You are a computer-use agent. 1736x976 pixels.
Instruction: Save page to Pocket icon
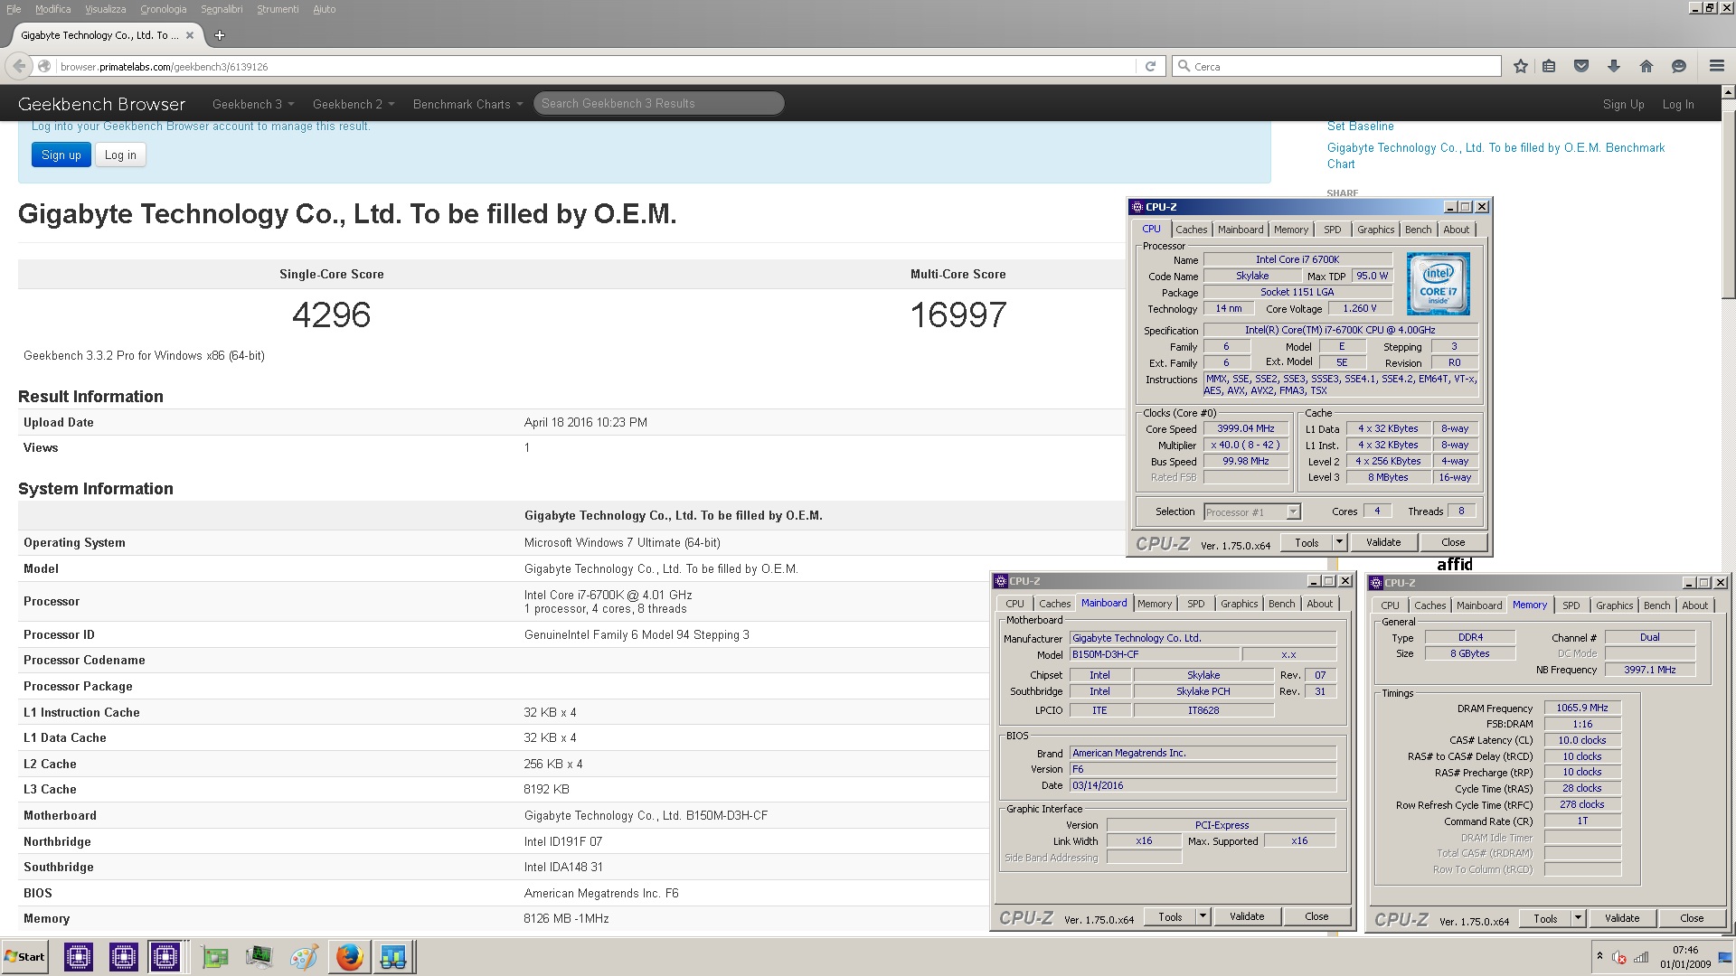(1581, 66)
